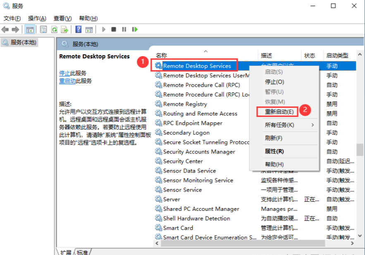Toggle Show/Hide Console Tree toolbar icon
This screenshot has height=255, width=365.
pyautogui.click(x=30, y=30)
